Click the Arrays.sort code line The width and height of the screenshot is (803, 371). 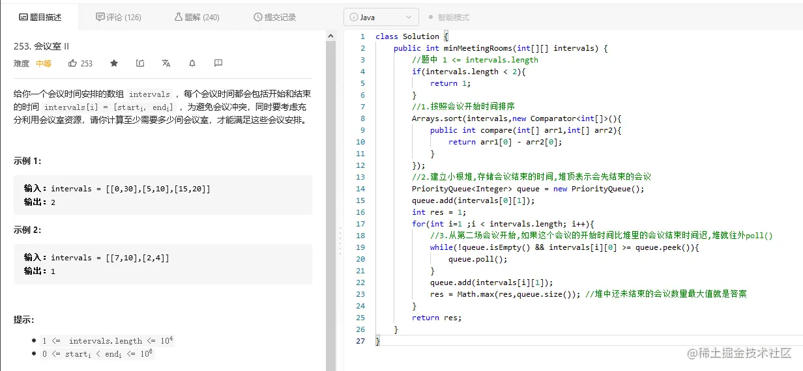pos(518,118)
